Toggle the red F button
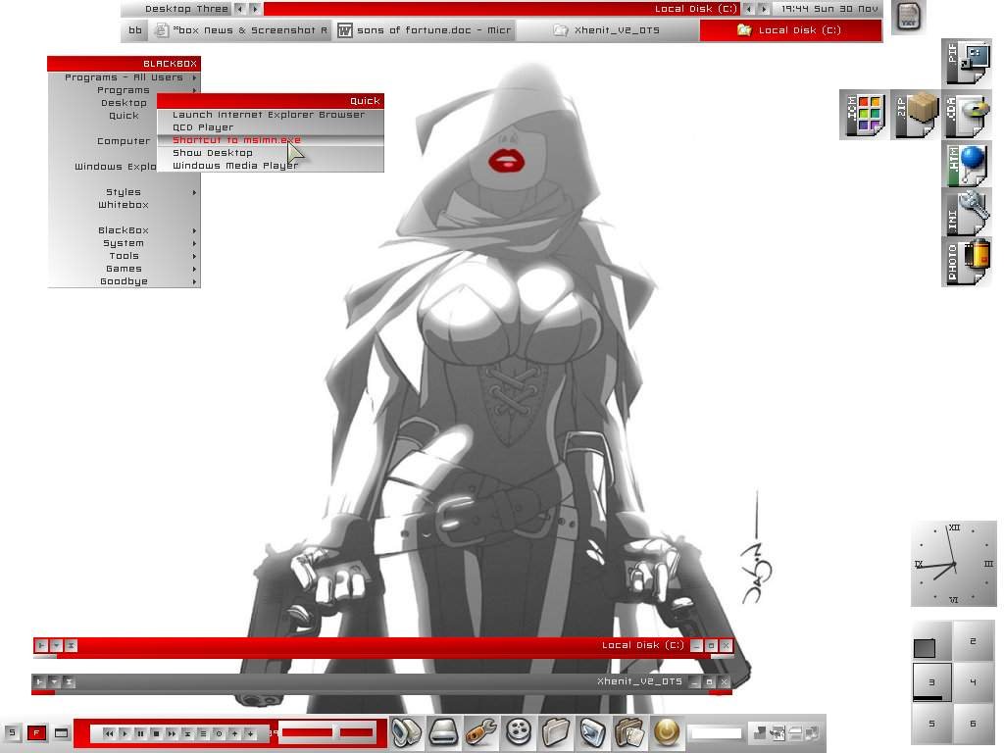1004x753 pixels. coord(36,732)
